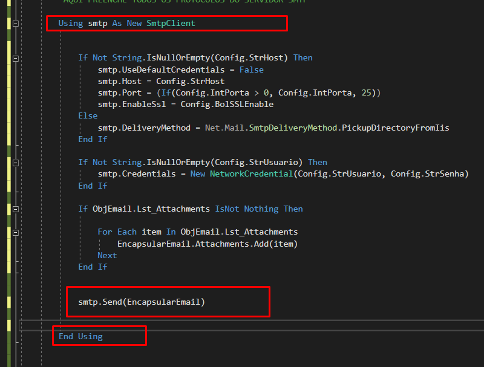Click the SmtpClient class name
484x367 pixels.
(x=171, y=24)
